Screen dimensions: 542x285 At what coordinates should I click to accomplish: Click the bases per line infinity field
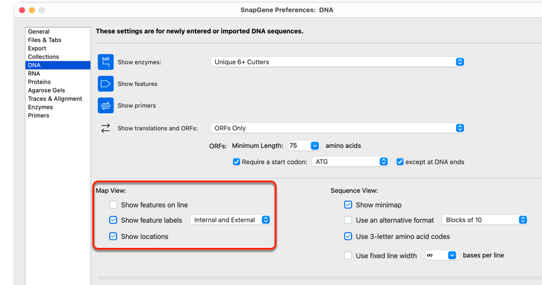tap(437, 255)
